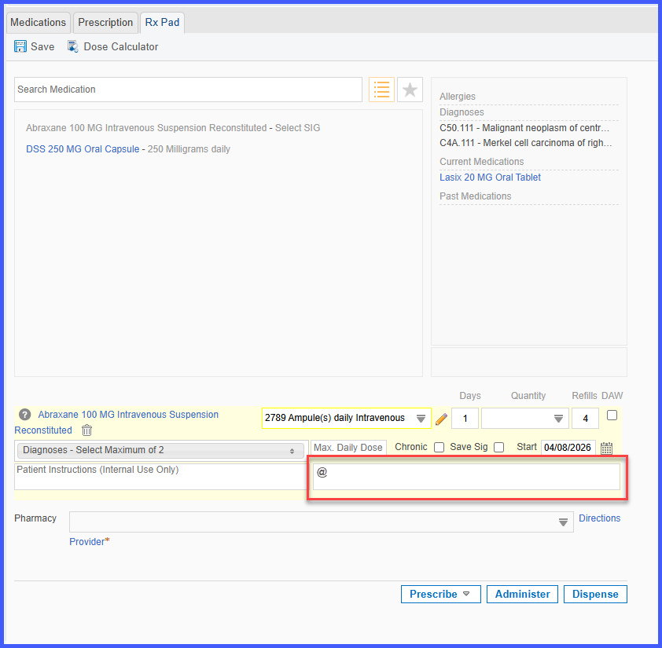Edit the sig with the pencil icon
The image size is (662, 648).
pyautogui.click(x=441, y=419)
